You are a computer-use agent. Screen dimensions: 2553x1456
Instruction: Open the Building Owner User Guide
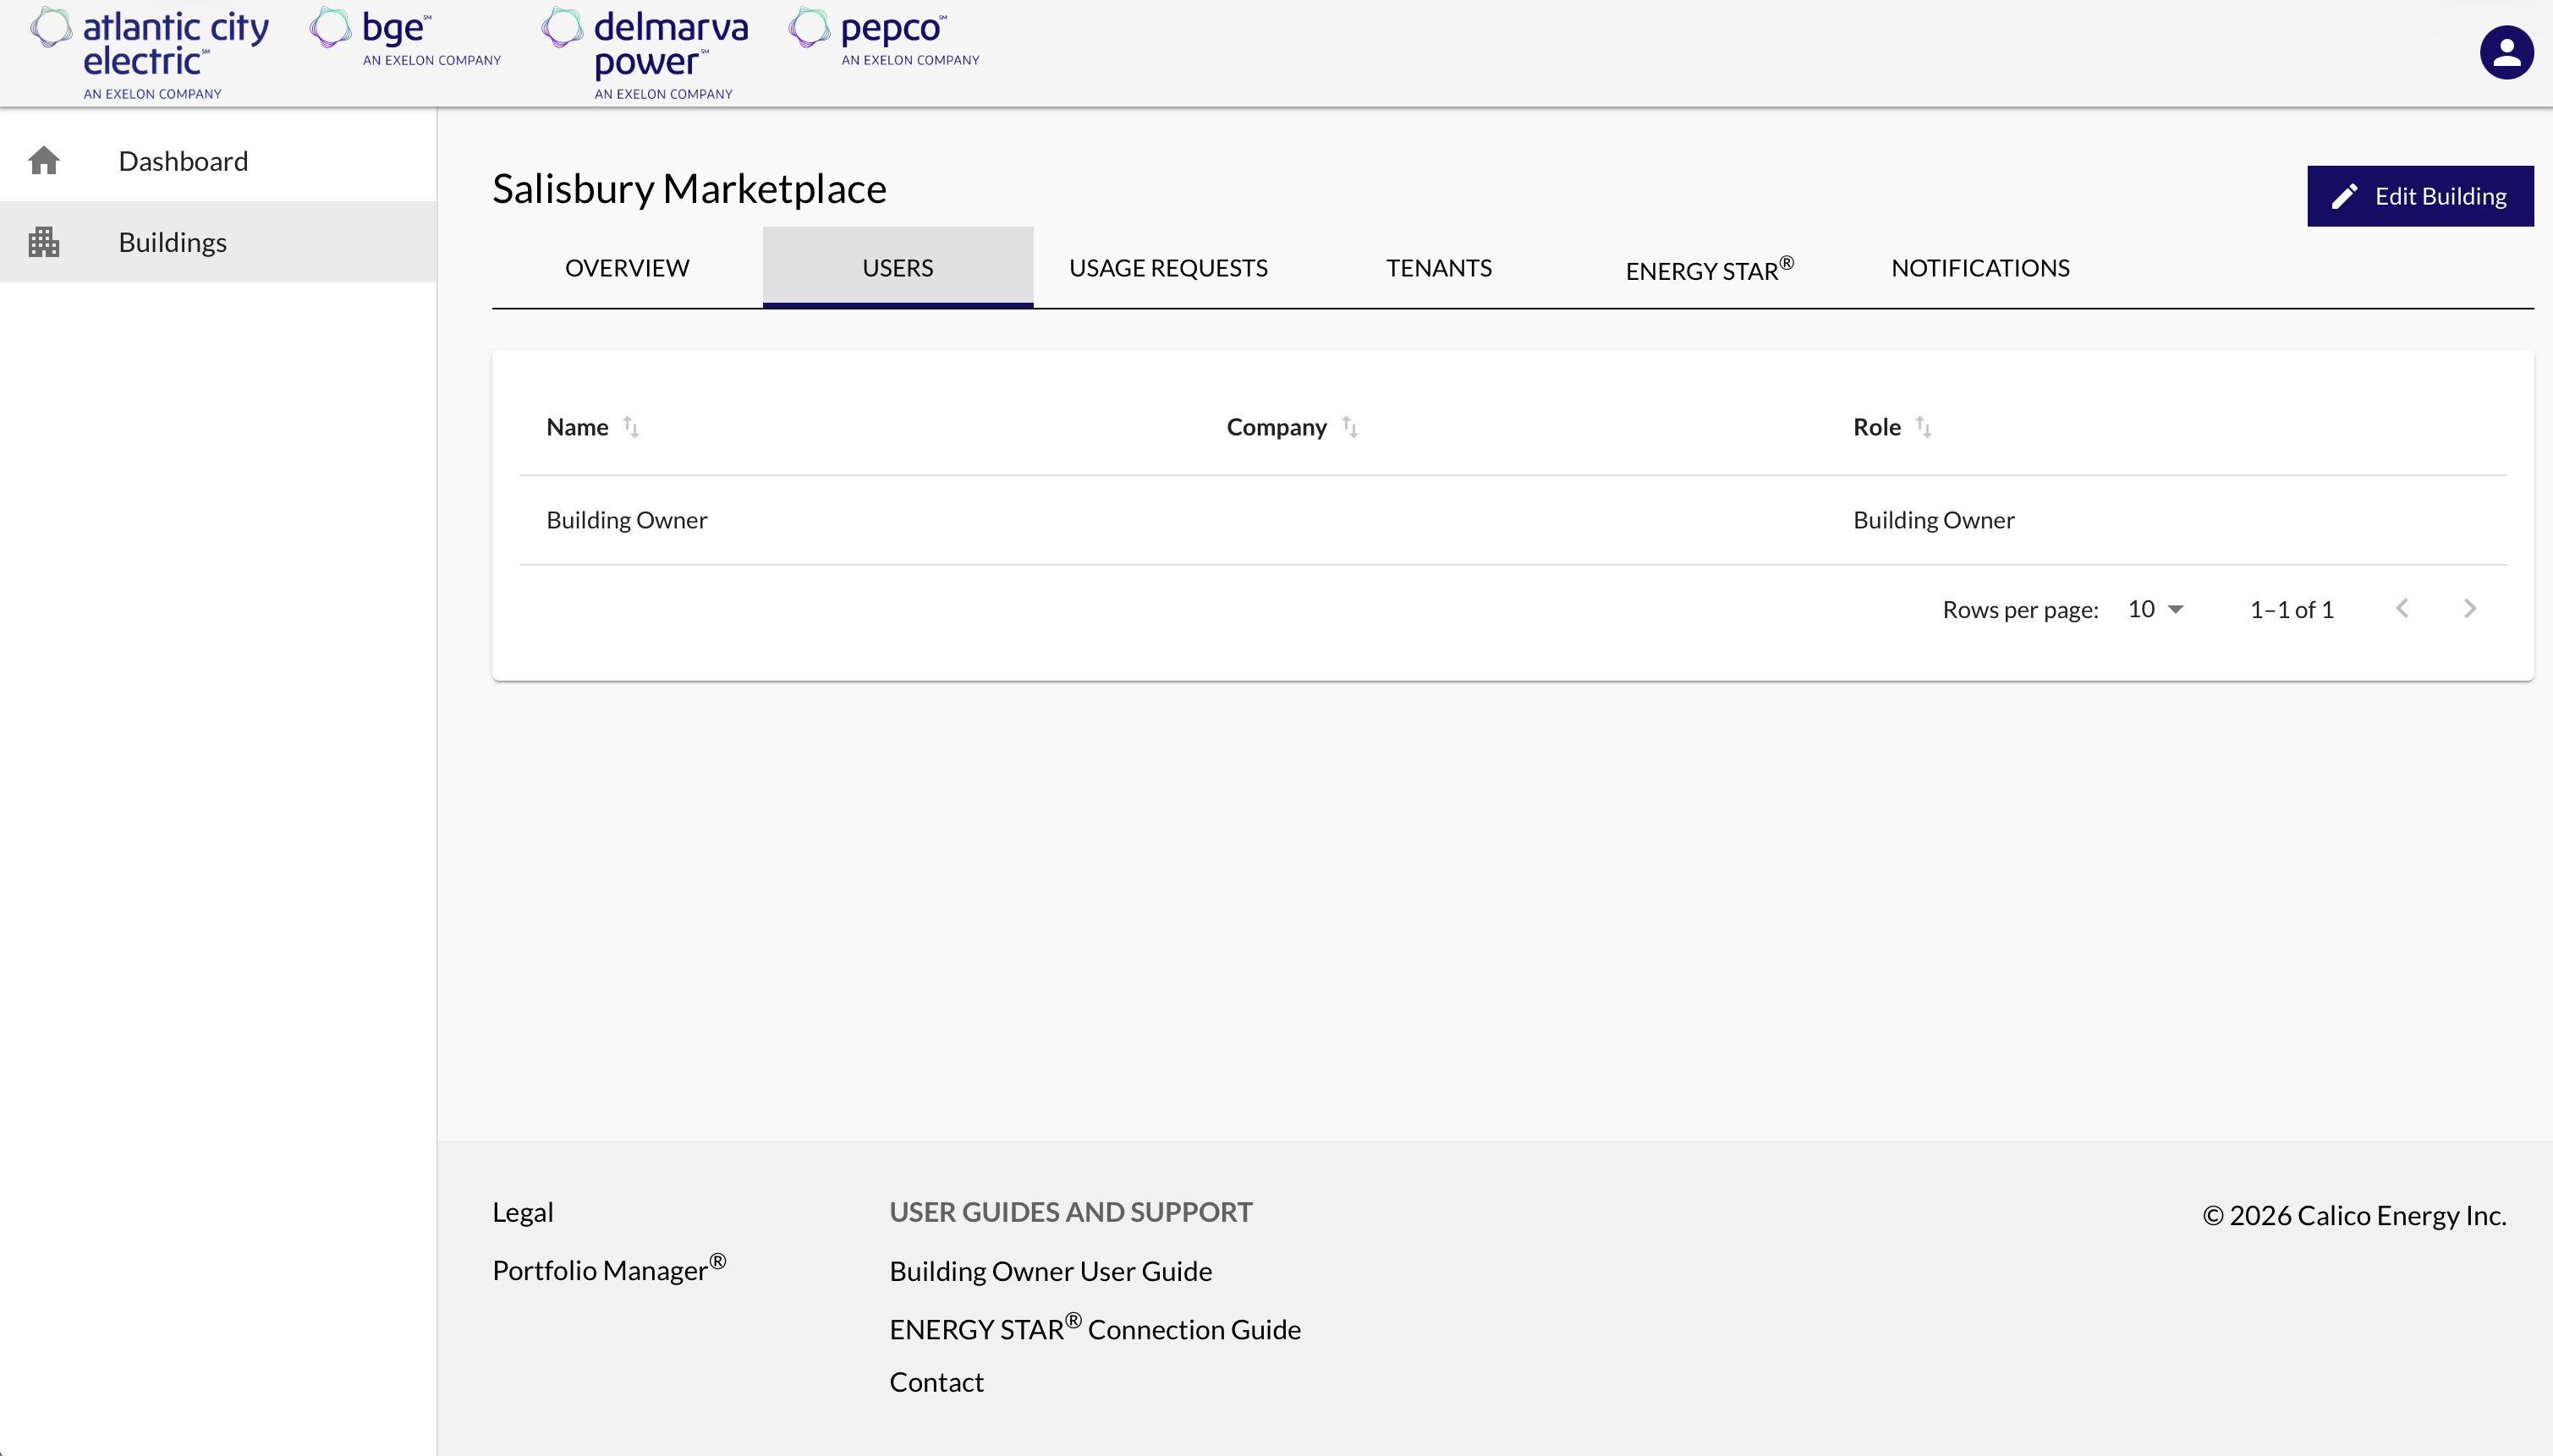tap(1050, 1270)
